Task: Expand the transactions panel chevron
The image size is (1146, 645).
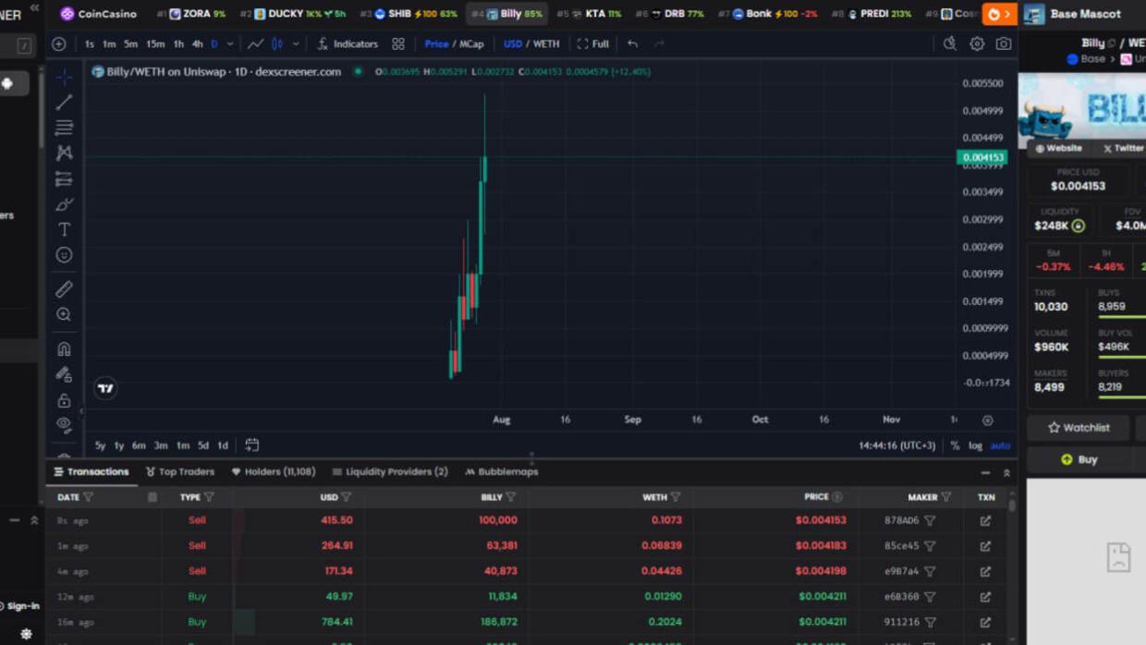Action: click(1006, 472)
